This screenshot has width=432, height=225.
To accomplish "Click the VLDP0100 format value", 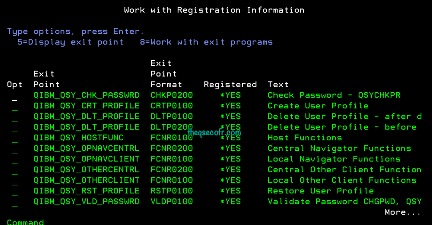I will pyautogui.click(x=172, y=202).
